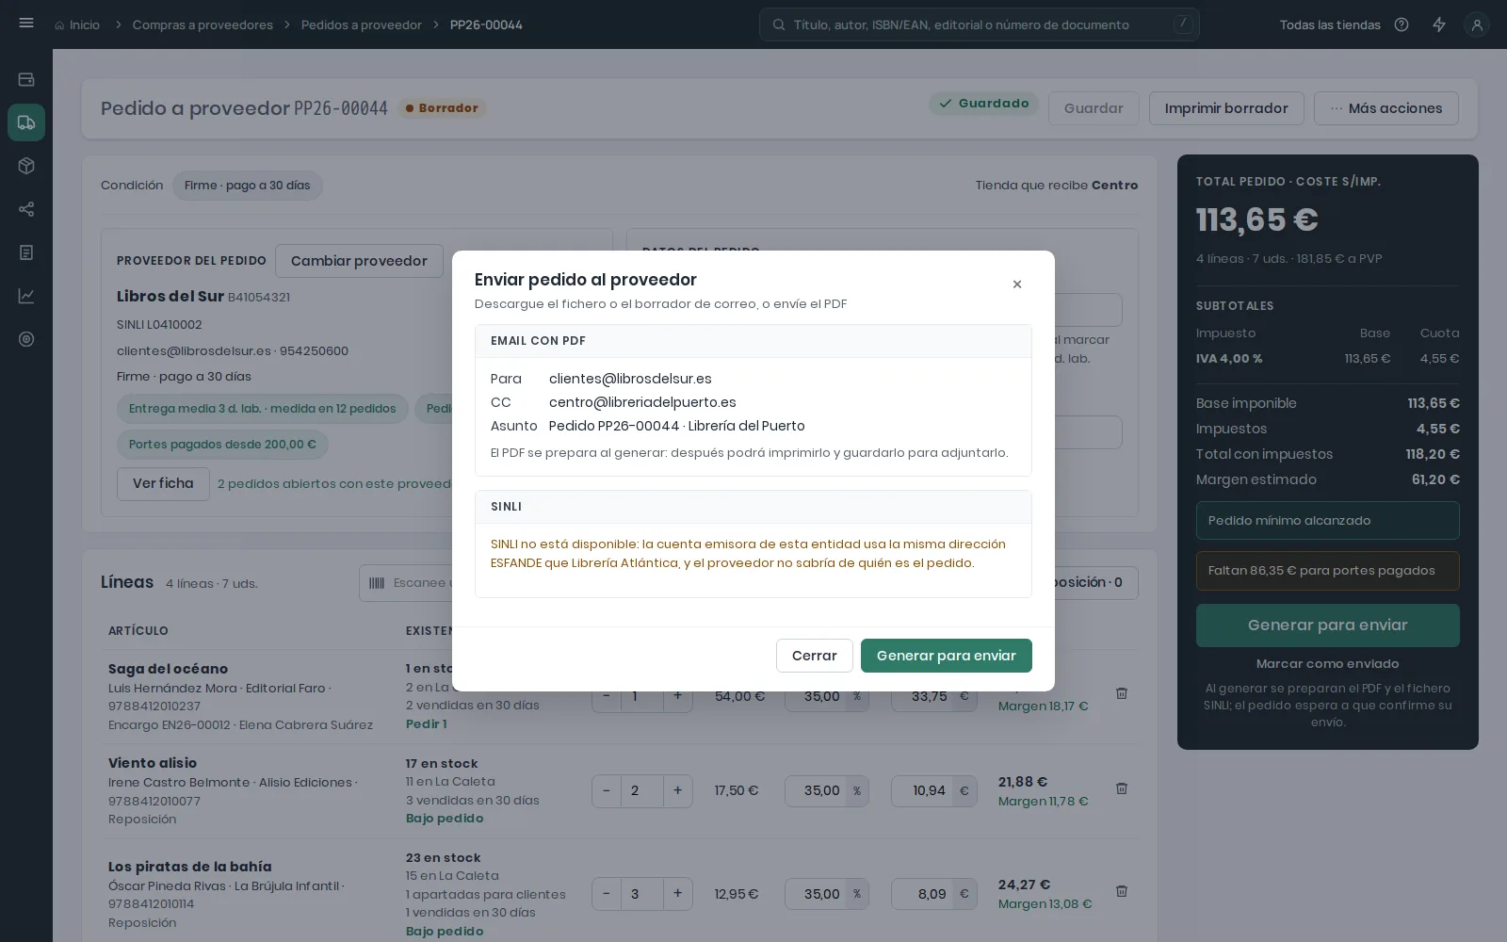
Task: Remove the Saga del océano line via trash
Action: tap(1122, 693)
